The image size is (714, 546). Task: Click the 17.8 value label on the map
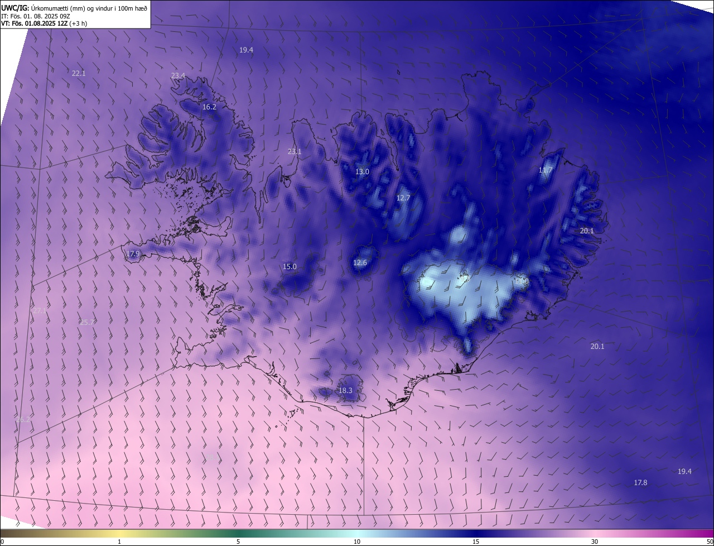640,482
